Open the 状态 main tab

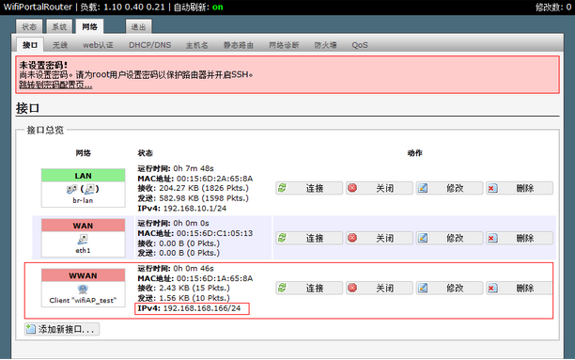point(29,27)
